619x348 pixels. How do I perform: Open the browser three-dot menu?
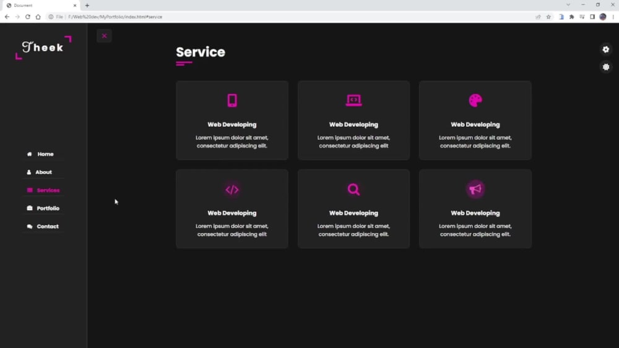click(x=613, y=17)
